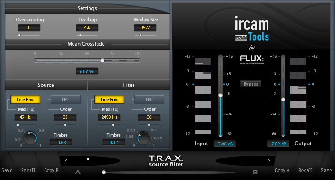Click the Filter Order slider handle
The image size is (335, 180).
point(149,125)
